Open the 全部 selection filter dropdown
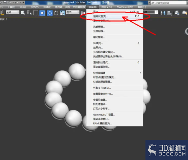 click(12, 12)
